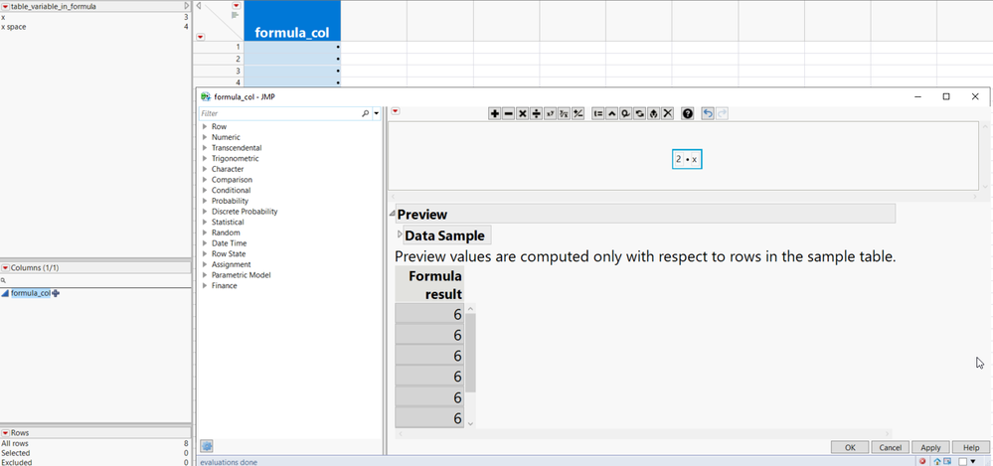Click the Columns panel red triangle menu
993x466 pixels.
5,268
